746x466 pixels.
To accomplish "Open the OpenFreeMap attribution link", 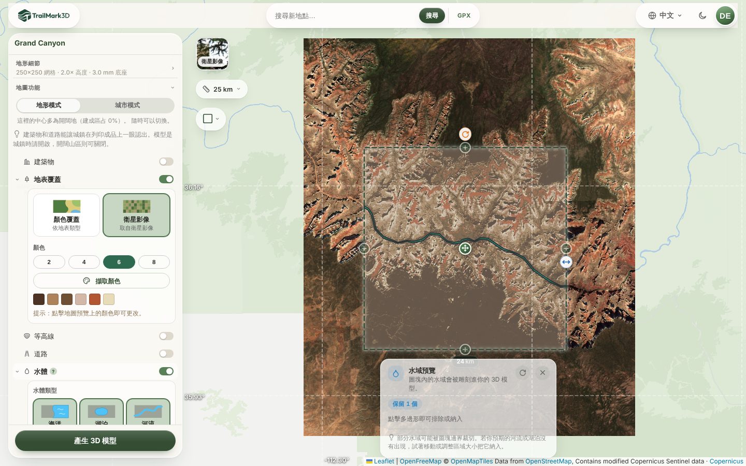I will pyautogui.click(x=421, y=461).
